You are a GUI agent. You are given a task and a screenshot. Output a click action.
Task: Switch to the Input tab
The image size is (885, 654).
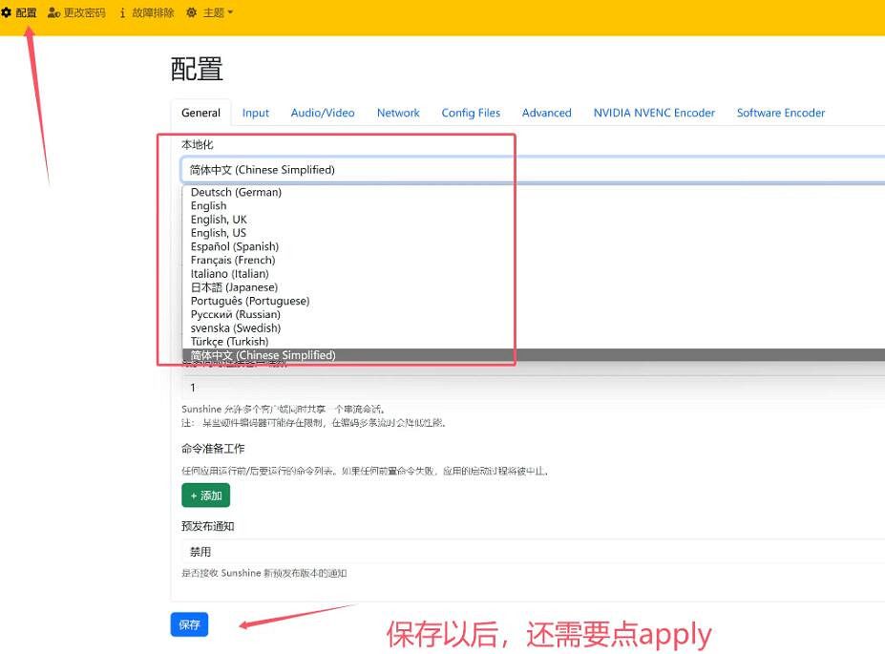click(x=255, y=113)
